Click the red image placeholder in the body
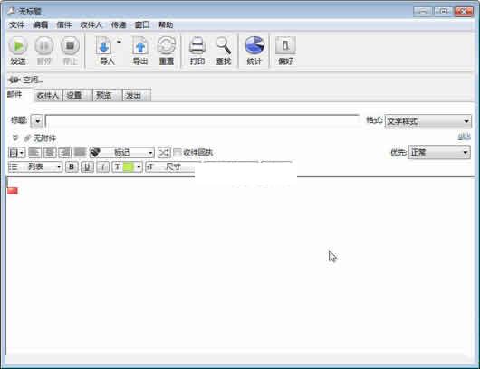480x369 pixels. click(13, 191)
